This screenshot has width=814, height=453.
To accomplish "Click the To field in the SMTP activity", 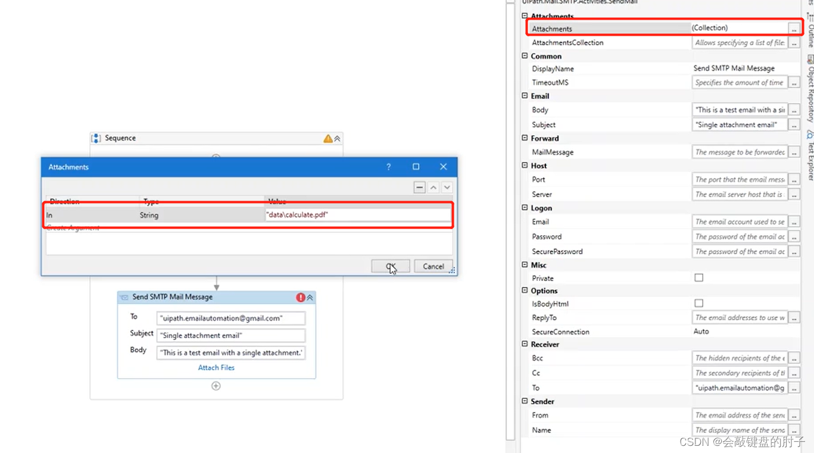I will tap(231, 318).
